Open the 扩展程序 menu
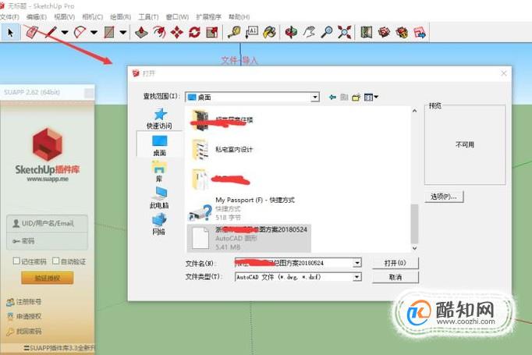The width and height of the screenshot is (532, 355). pos(208,16)
